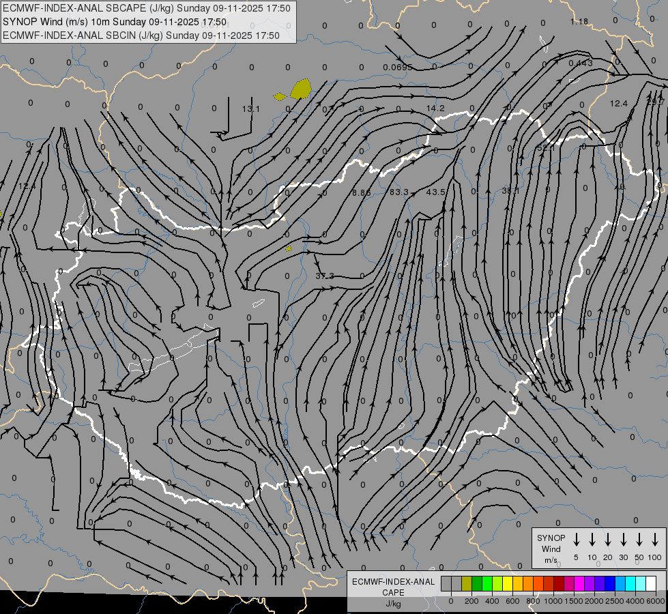
Task: Click the 38.1 CAPE value on the map
Action: (510, 190)
